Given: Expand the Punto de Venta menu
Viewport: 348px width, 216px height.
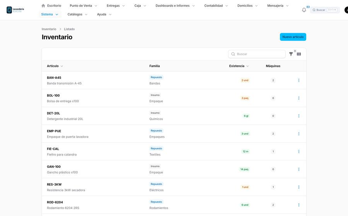Looking at the screenshot, I should [84, 5].
